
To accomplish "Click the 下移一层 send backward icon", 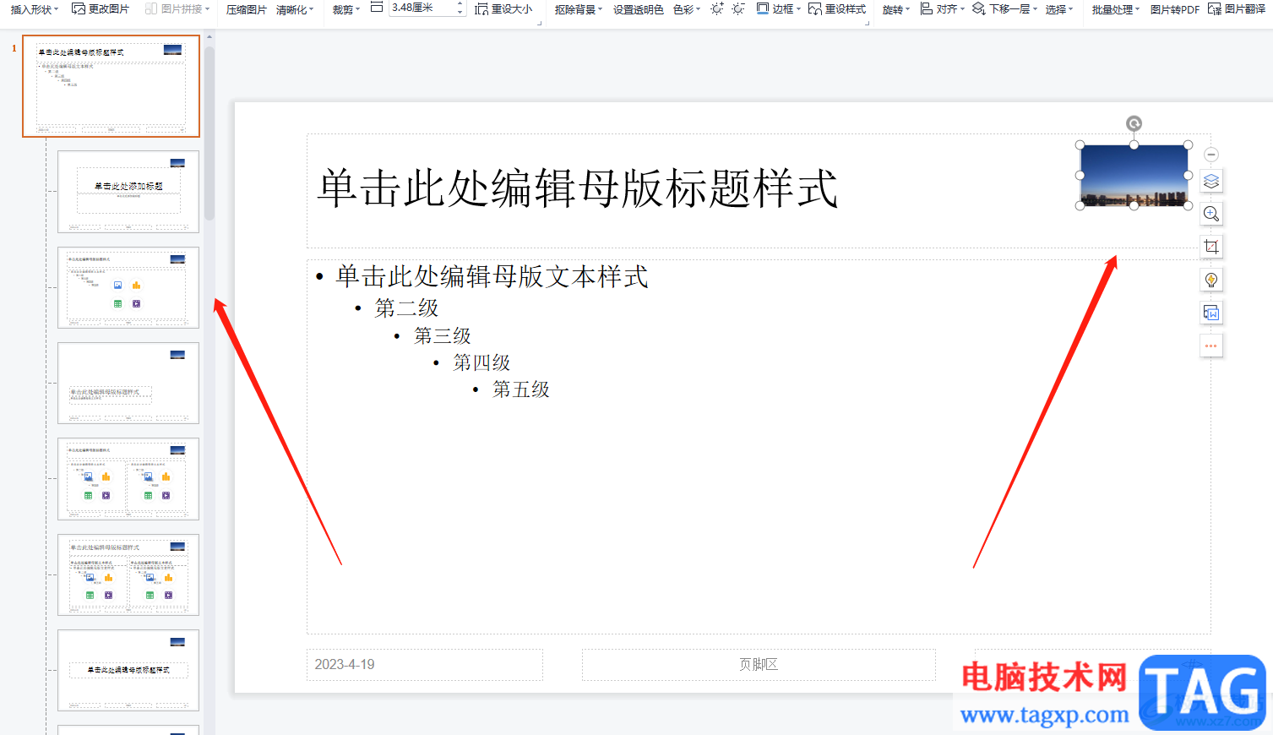I will 979,8.
